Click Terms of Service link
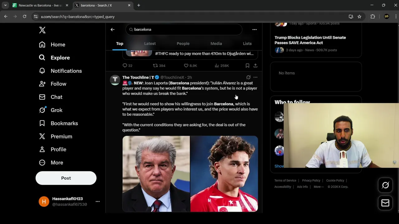The width and height of the screenshot is (399, 224). tap(285, 180)
